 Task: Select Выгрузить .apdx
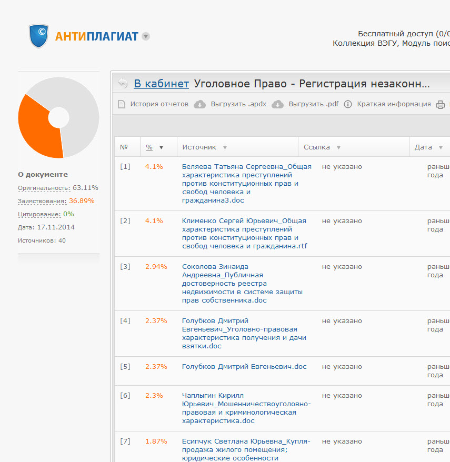(238, 104)
